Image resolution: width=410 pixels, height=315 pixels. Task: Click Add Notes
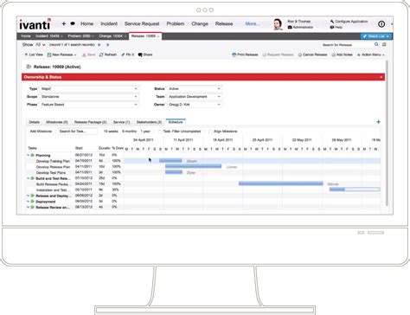(x=342, y=55)
